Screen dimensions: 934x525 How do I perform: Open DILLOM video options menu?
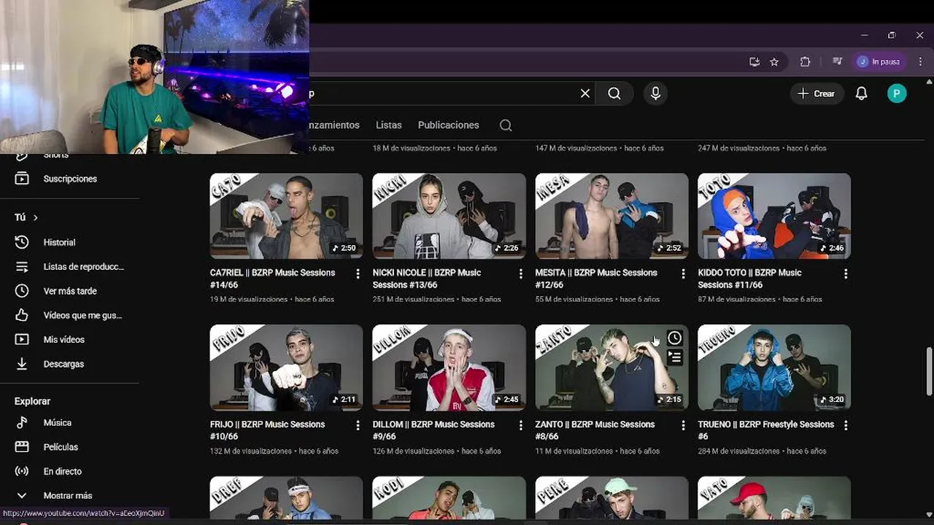point(520,425)
